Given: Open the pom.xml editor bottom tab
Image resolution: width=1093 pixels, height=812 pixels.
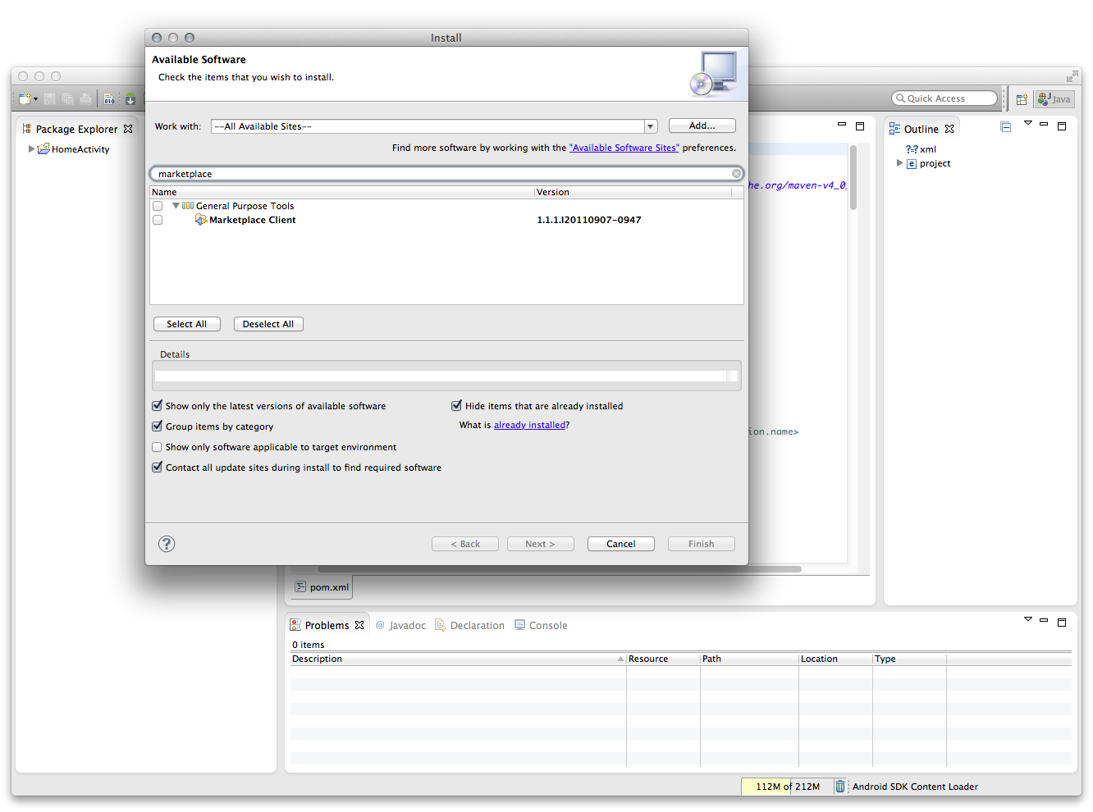Looking at the screenshot, I should tap(322, 587).
